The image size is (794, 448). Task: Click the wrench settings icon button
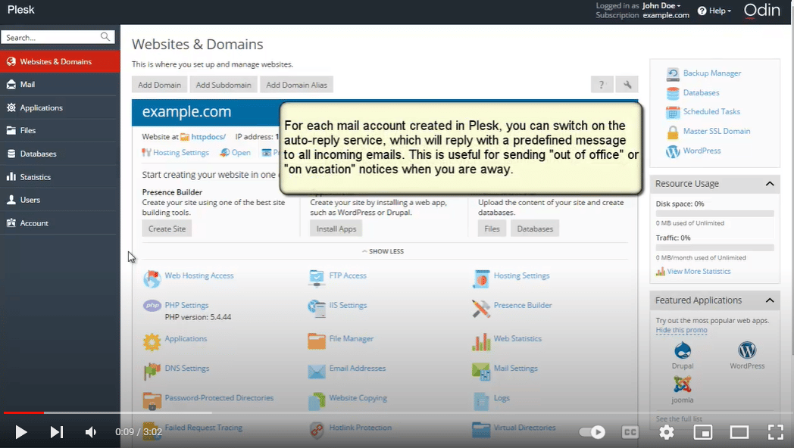point(627,85)
